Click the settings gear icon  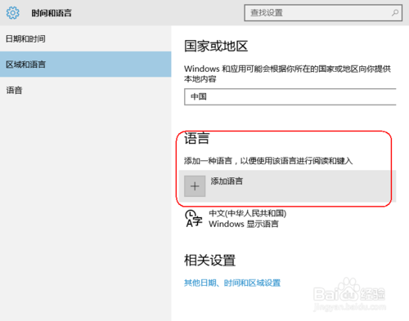(x=13, y=13)
